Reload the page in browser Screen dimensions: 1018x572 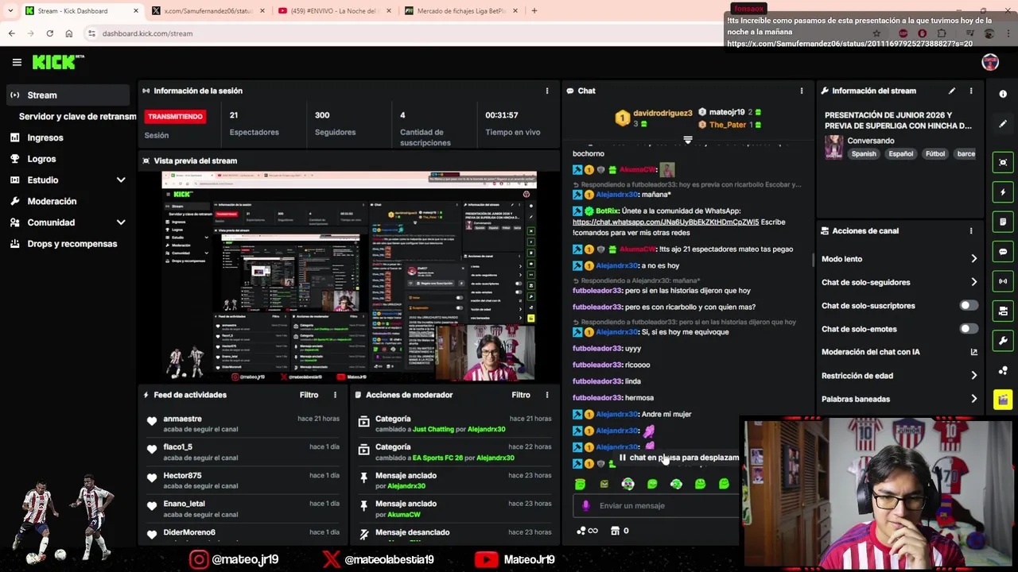click(49, 33)
